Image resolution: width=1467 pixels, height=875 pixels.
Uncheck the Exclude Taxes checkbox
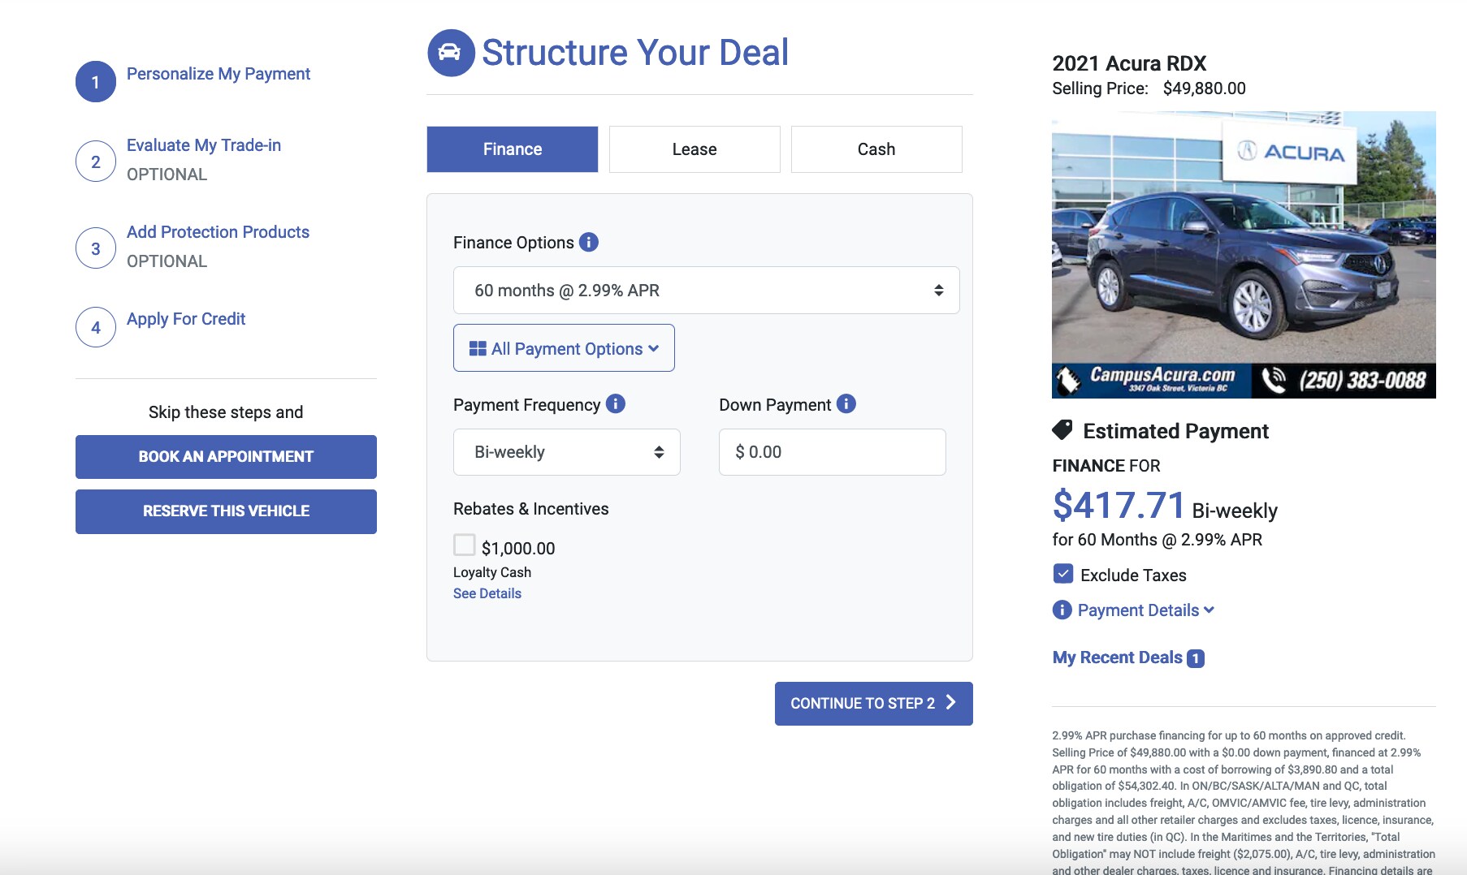click(1062, 574)
